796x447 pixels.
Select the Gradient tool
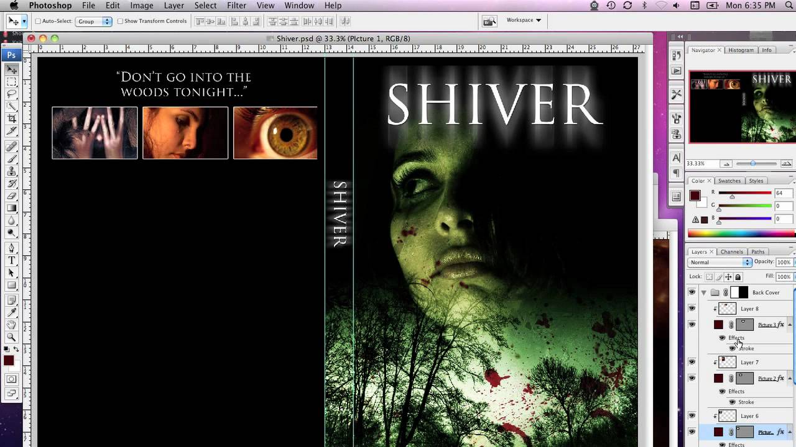click(11, 209)
